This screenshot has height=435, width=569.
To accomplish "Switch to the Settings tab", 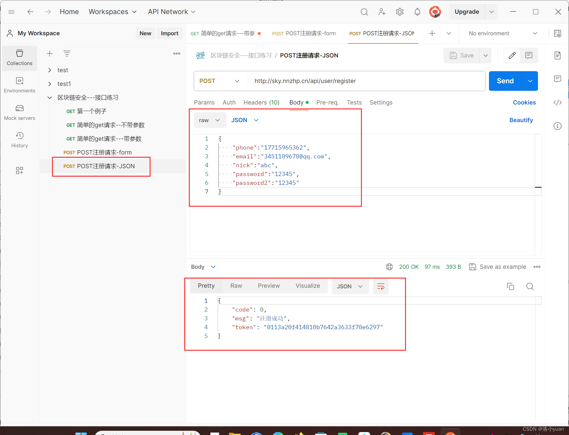I will point(381,103).
